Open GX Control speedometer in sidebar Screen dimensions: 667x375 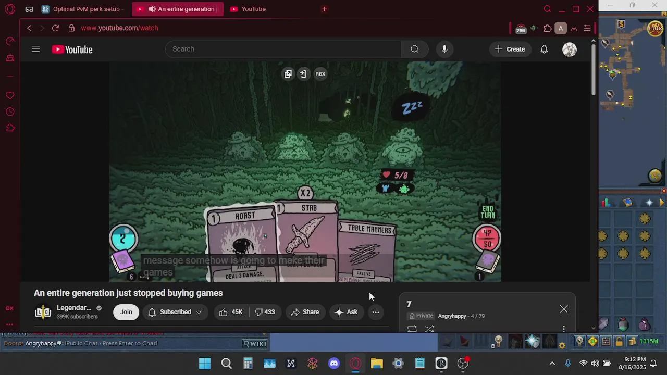[10, 41]
